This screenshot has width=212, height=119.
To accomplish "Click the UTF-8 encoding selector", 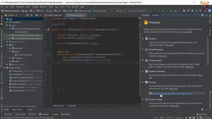I will (170, 118).
